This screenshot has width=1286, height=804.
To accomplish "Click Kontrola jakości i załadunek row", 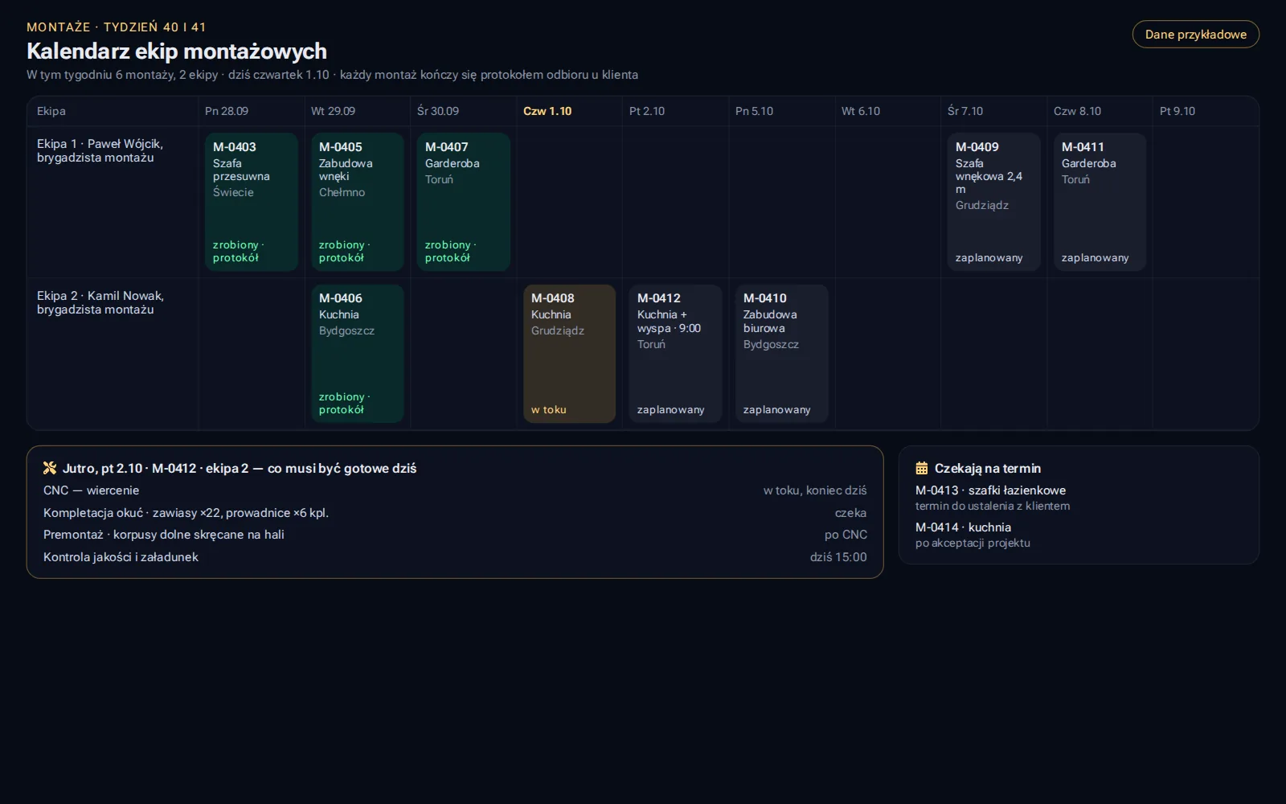I will pos(455,557).
